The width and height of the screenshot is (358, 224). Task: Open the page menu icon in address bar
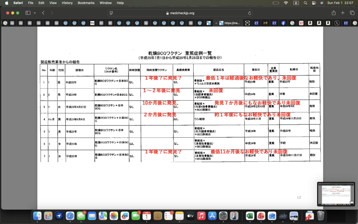click(112, 13)
